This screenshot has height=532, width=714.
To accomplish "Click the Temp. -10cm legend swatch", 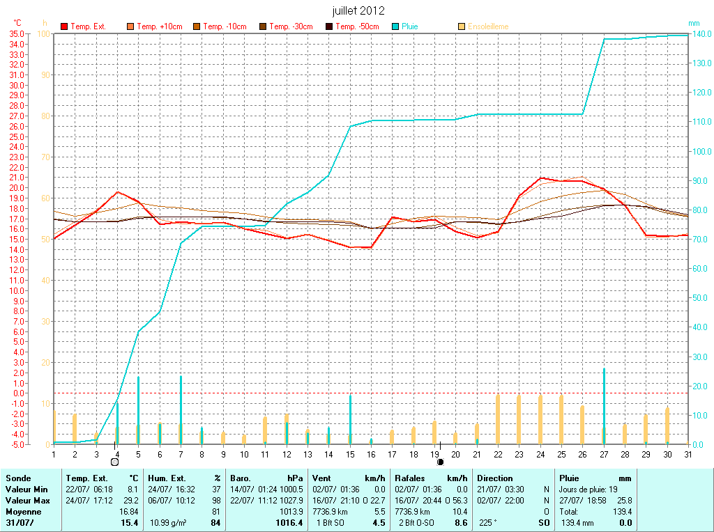I will (197, 26).
